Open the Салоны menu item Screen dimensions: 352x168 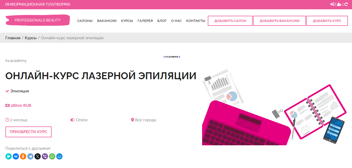[85, 21]
